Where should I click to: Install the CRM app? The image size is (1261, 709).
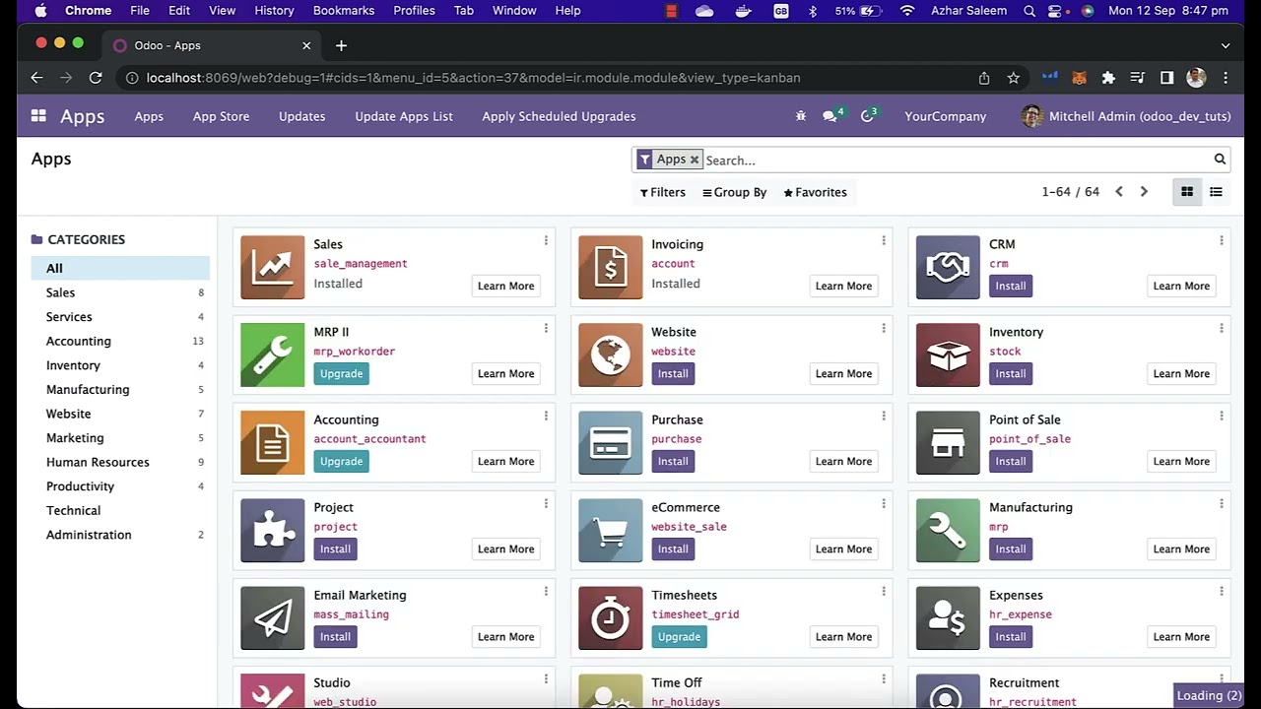tap(1011, 286)
